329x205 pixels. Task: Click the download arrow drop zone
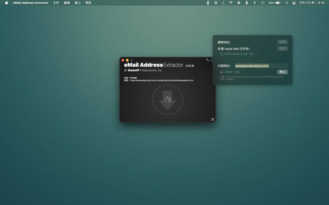(168, 100)
